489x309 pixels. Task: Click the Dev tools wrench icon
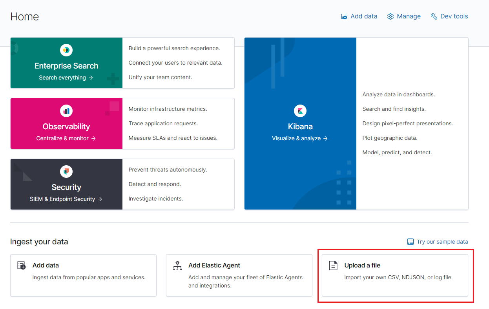point(434,16)
